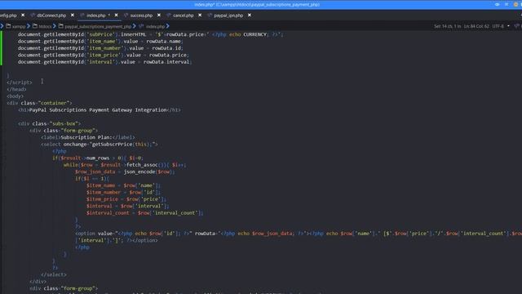Click the h1 PayPal Subscriptions heading line
The image size is (522, 294).
100,109
